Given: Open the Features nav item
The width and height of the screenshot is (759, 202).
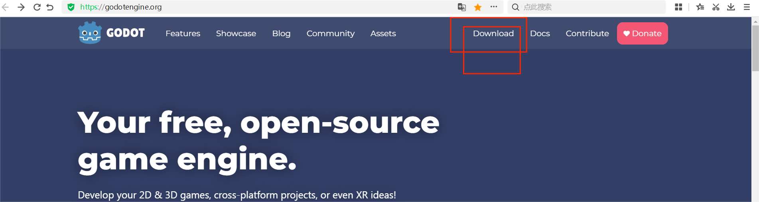Looking at the screenshot, I should [183, 33].
